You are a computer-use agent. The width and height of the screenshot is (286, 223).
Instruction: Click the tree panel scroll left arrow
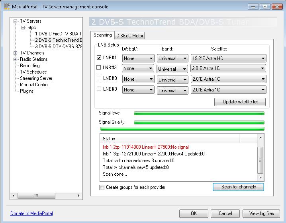click(14, 196)
